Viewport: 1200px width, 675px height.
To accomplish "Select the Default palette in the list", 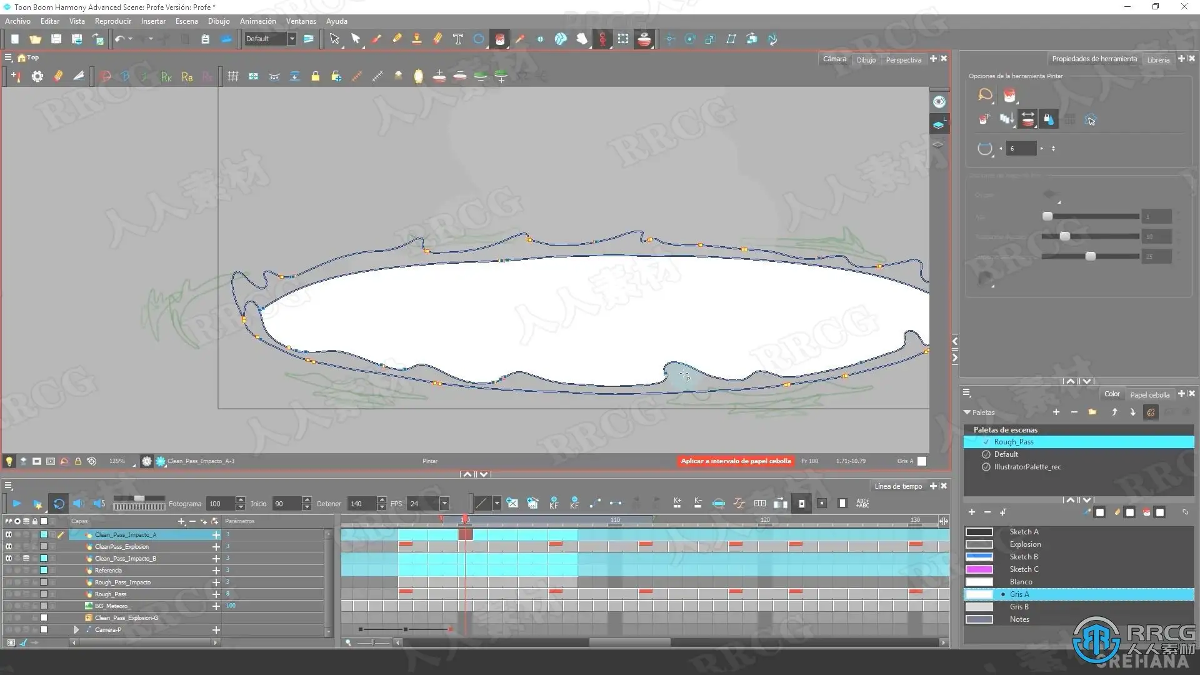I will click(1006, 454).
